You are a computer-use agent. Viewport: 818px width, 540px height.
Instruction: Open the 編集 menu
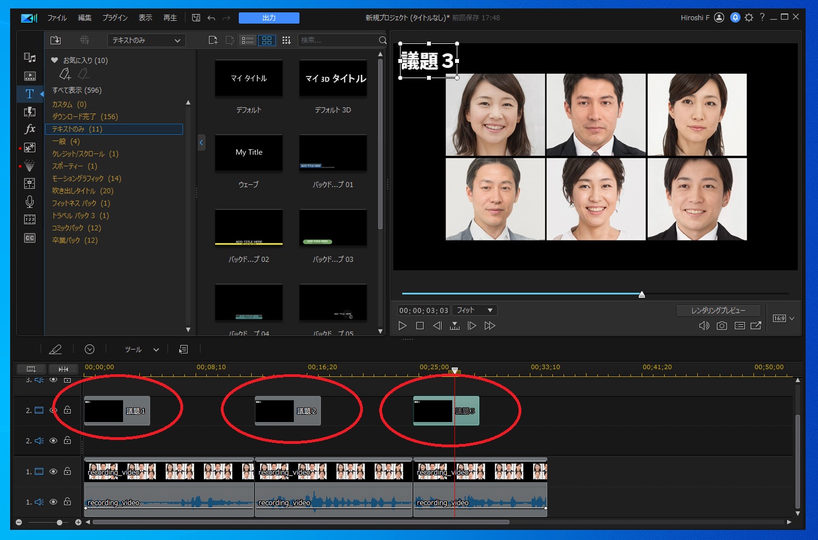coord(85,18)
